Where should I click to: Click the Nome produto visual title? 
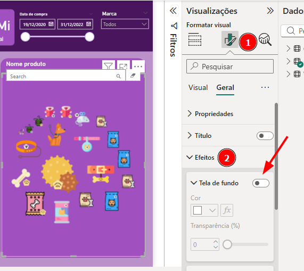coord(26,64)
